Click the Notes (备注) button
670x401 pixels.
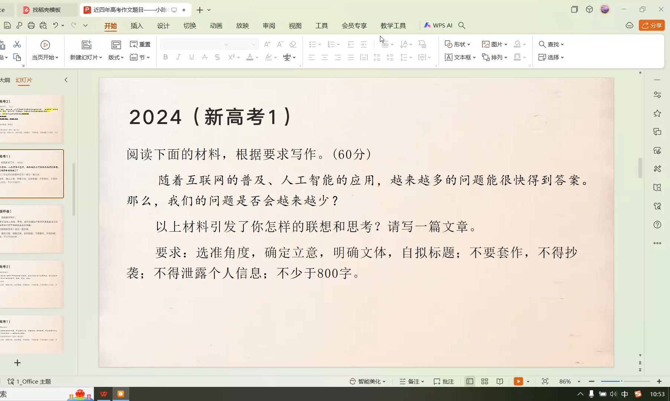point(412,381)
